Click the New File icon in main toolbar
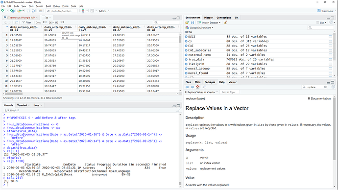This screenshot has height=190, width=338. click(x=3, y=11)
